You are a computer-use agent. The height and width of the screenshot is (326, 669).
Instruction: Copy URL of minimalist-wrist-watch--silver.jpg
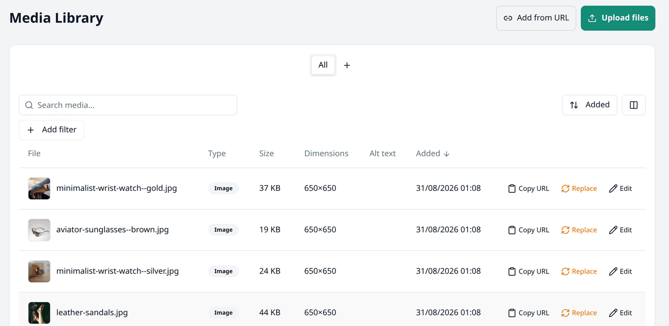click(529, 272)
